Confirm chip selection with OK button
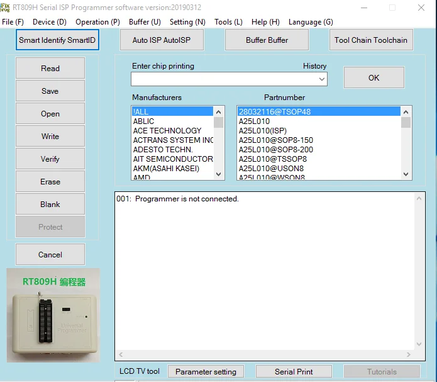This screenshot has height=382, width=437. click(373, 77)
